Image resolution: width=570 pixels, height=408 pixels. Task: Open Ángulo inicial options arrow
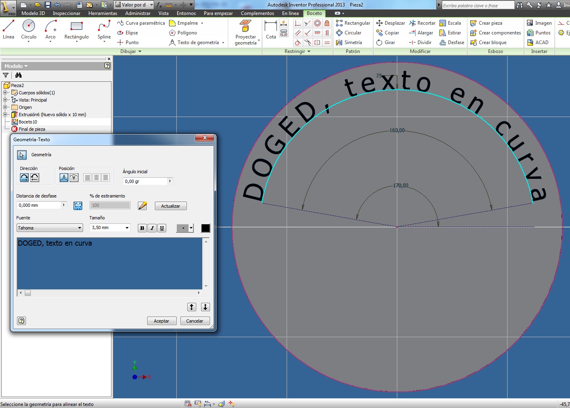[x=170, y=181]
